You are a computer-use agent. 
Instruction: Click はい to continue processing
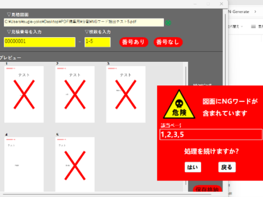(193, 167)
